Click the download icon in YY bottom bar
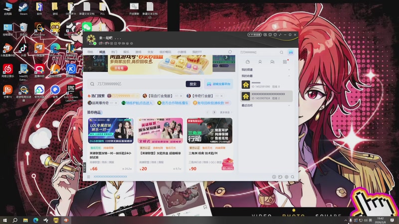Screen dimensions: 399x224 point(274,177)
